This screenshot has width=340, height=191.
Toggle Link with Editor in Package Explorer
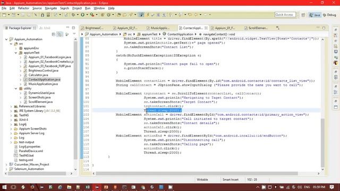tap(59, 34)
